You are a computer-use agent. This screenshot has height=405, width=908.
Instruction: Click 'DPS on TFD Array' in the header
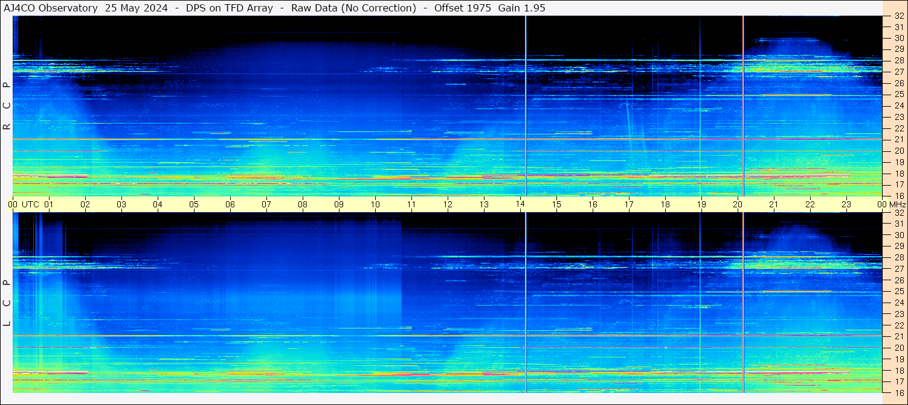coord(229,8)
